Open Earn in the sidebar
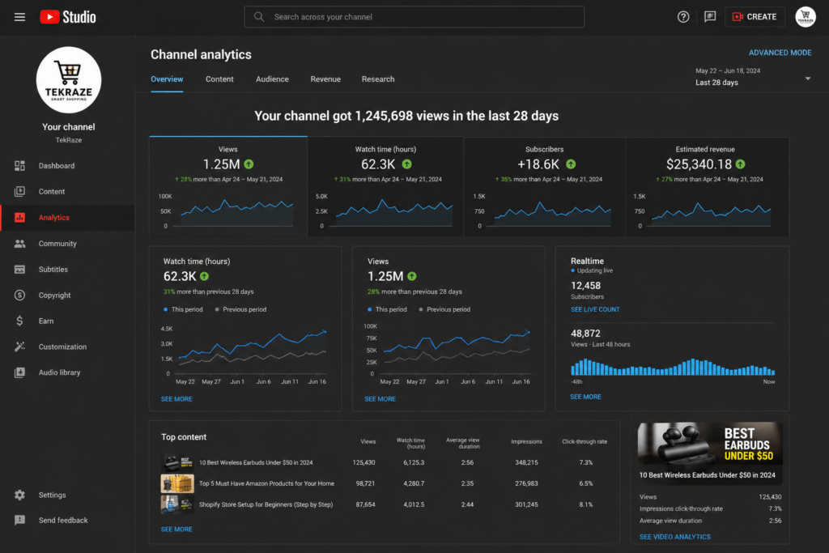 [67, 321]
